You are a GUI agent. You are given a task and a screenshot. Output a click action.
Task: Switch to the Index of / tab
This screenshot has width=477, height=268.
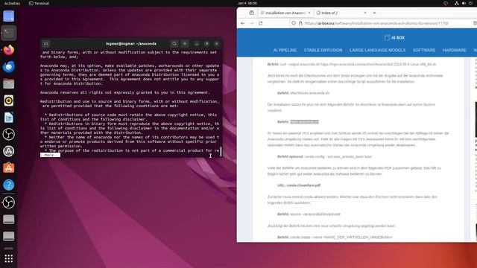[341, 13]
